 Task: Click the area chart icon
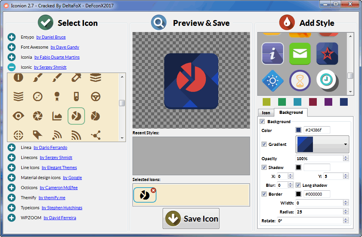coord(57,116)
